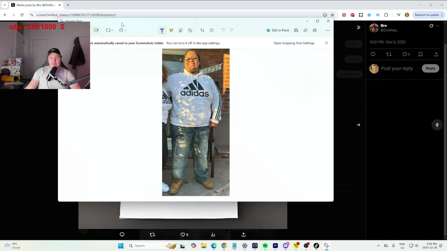Click the comment icon below the photo

pyautogui.click(x=122, y=235)
